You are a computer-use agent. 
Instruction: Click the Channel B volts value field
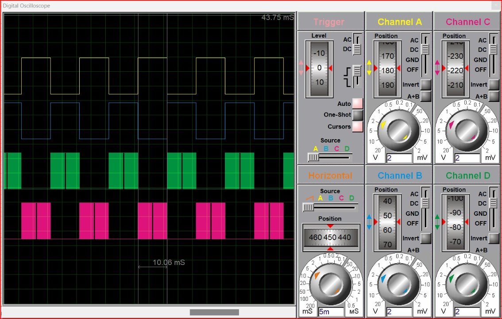pos(399,311)
